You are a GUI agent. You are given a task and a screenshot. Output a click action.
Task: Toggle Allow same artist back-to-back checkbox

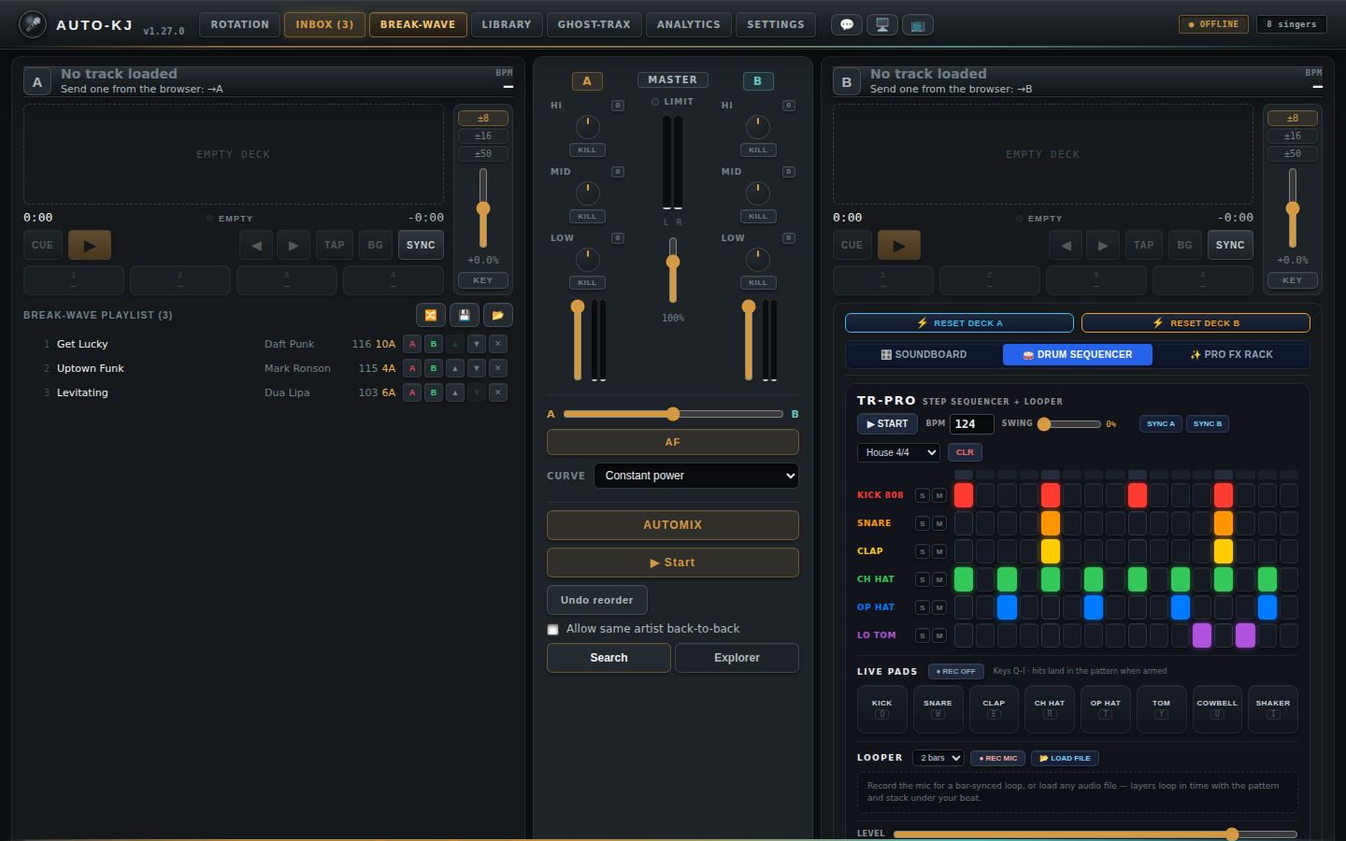tap(553, 630)
